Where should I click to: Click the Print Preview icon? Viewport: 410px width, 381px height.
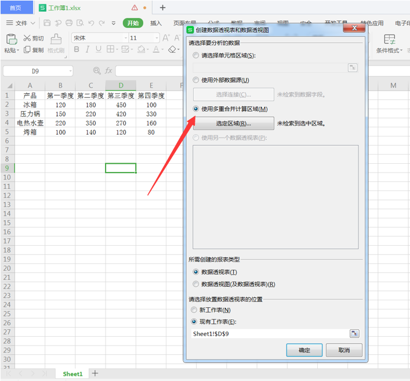pyautogui.click(x=80, y=23)
